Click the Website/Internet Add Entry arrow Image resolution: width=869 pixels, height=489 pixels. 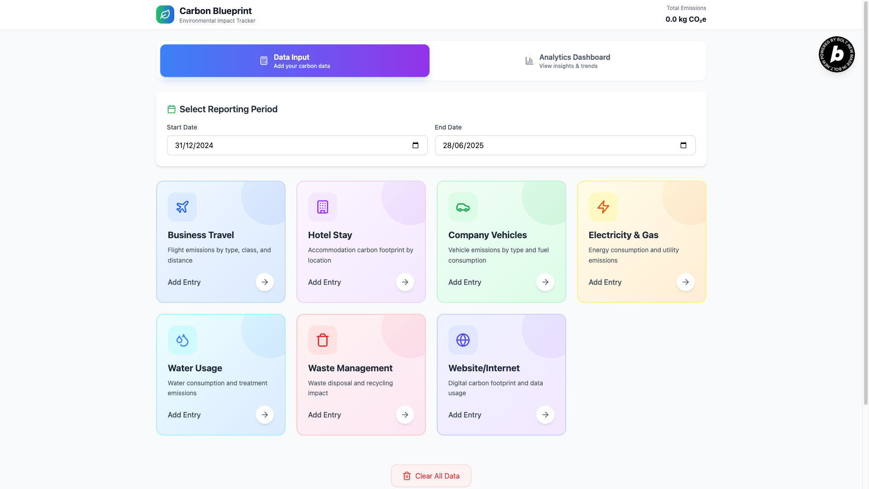[545, 415]
